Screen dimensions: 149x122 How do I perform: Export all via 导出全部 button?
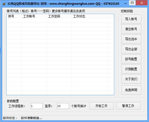click(x=131, y=49)
